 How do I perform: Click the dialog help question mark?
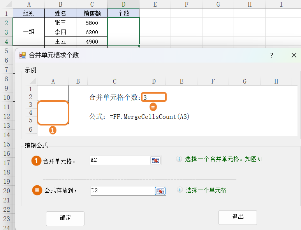pyautogui.click(x=272, y=56)
